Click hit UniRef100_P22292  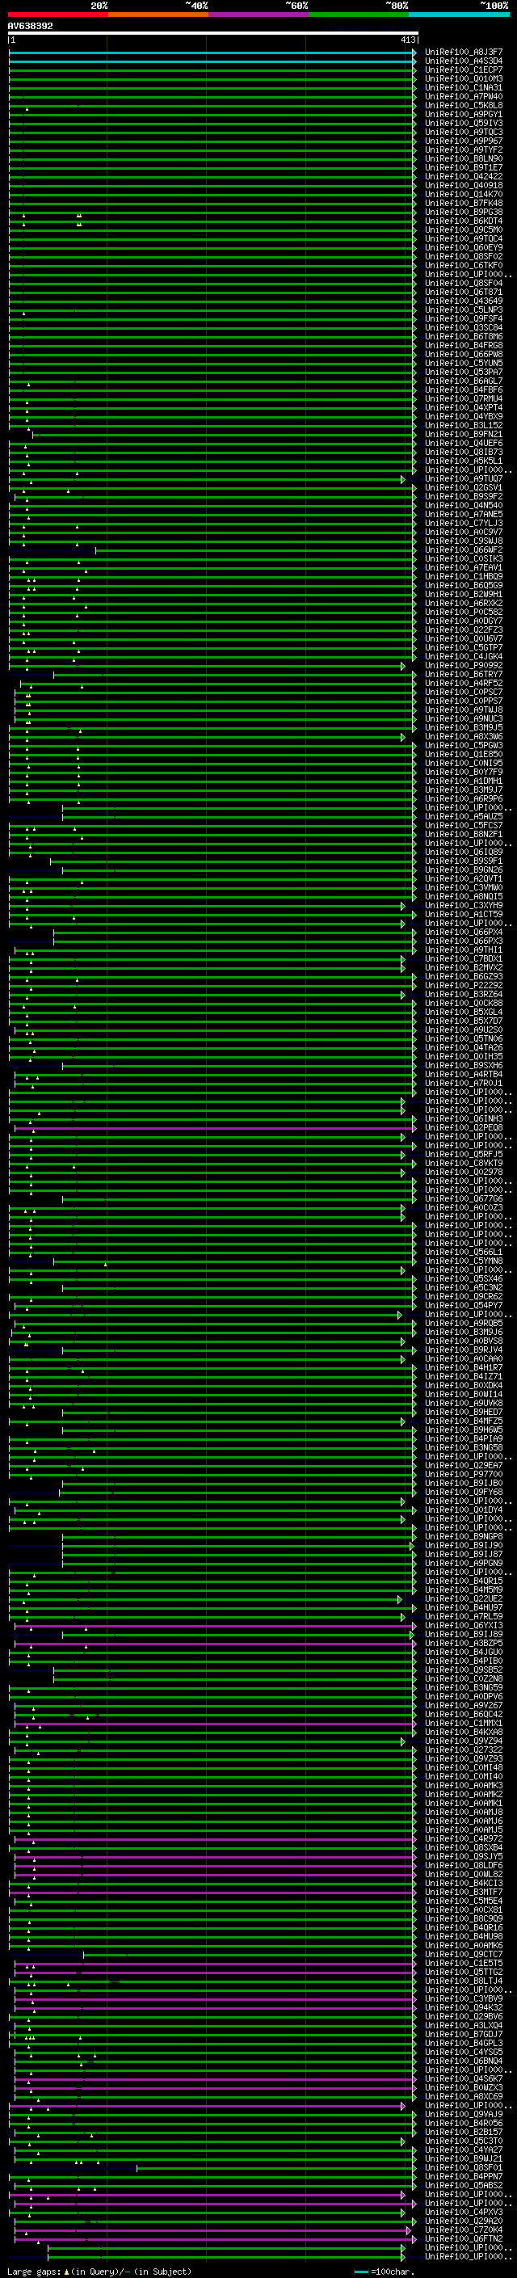pyautogui.click(x=464, y=985)
